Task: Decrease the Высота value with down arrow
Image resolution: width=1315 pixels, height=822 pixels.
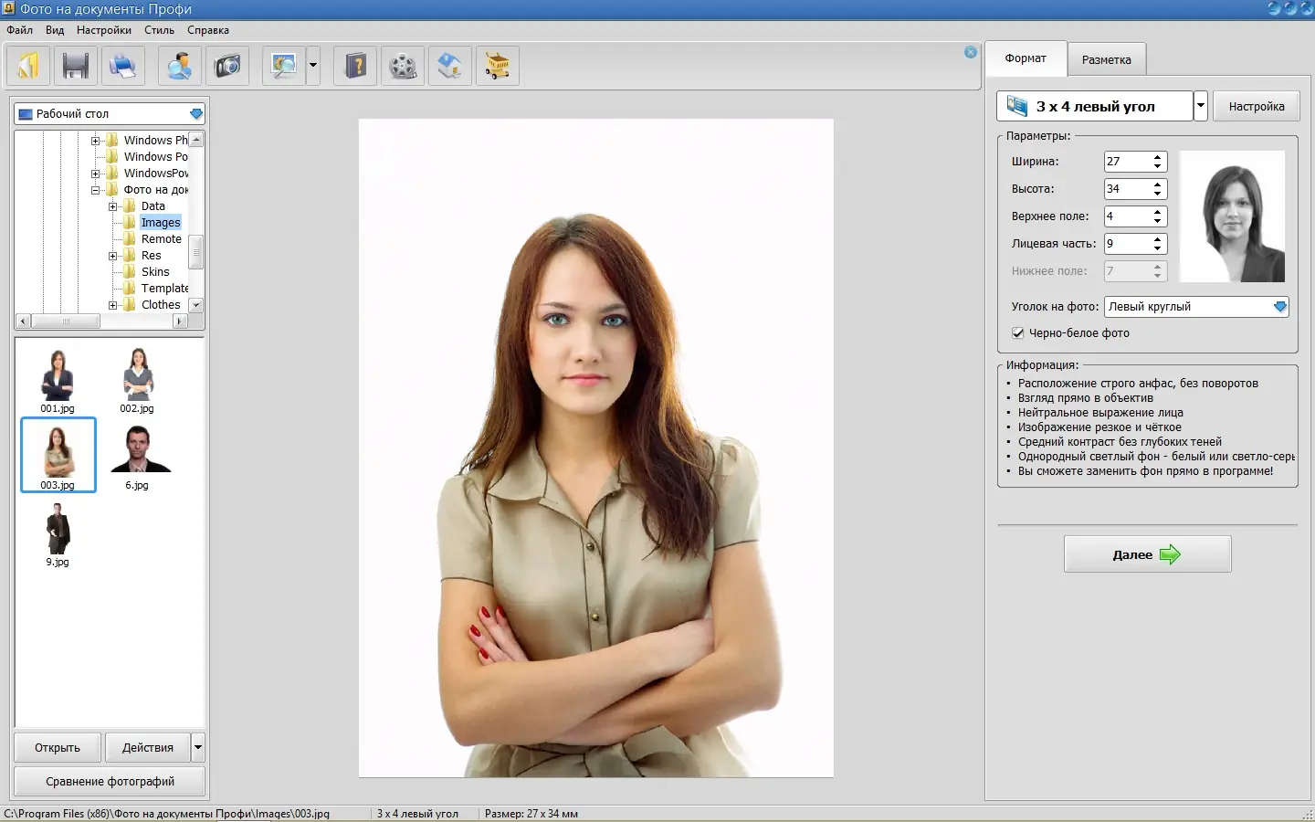Action: (x=1158, y=194)
